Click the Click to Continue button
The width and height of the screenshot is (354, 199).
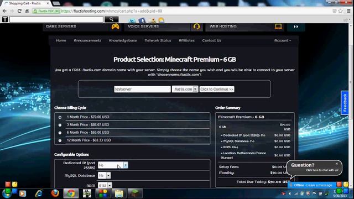217,89
